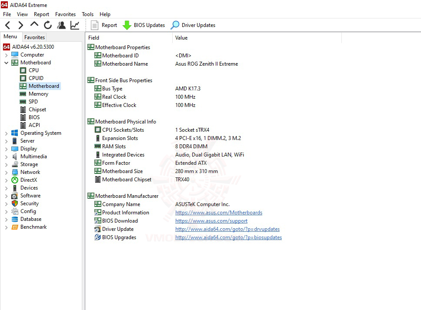Click the DirectX Xbox icon in the tree
This screenshot has height=310, width=421.
click(15, 180)
